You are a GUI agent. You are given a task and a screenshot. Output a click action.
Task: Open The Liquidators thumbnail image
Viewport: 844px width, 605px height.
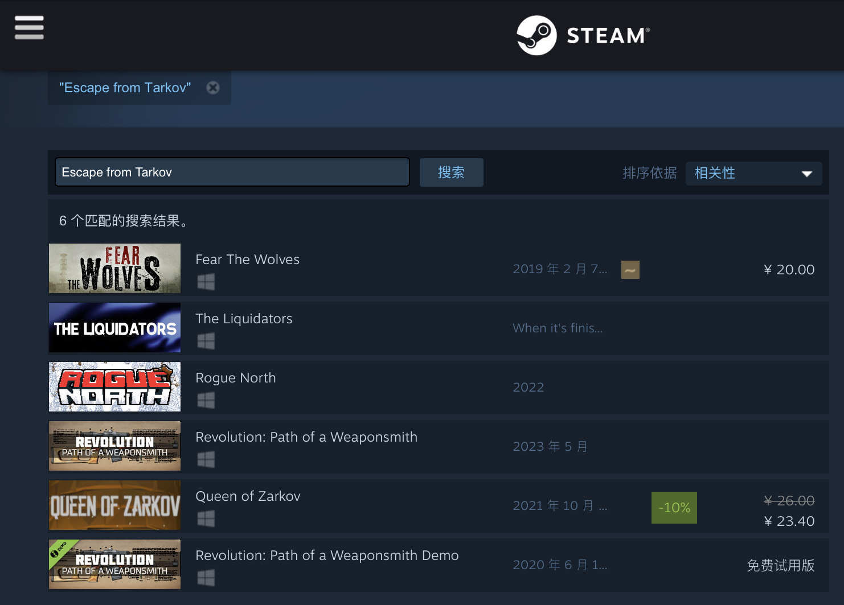point(114,328)
